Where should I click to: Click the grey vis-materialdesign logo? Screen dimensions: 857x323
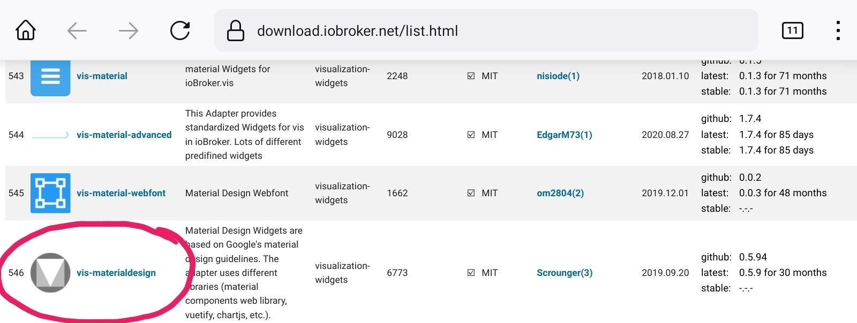pos(50,273)
